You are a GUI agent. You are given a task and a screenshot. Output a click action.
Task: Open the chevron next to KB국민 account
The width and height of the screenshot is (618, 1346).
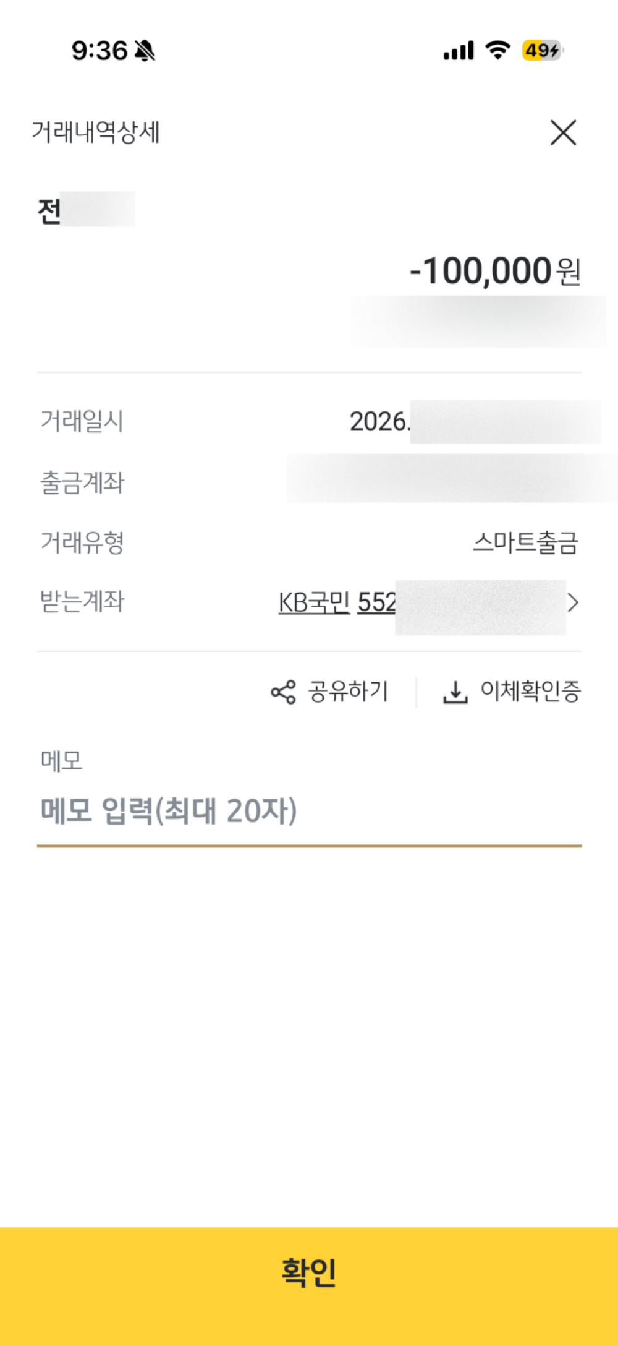click(x=574, y=602)
